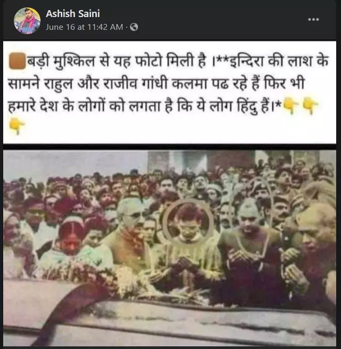Click the second pointing-hand emoji after हिंदु हैं
The width and height of the screenshot is (341, 349).
[x=310, y=105]
